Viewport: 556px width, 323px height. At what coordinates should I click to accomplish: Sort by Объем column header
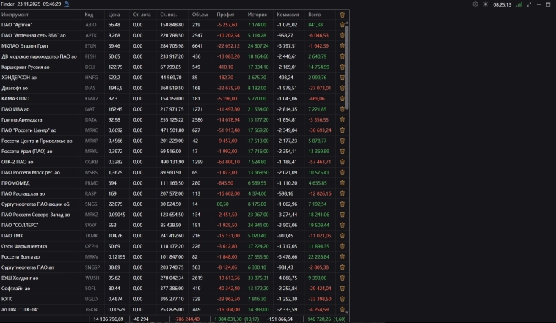[x=200, y=15]
